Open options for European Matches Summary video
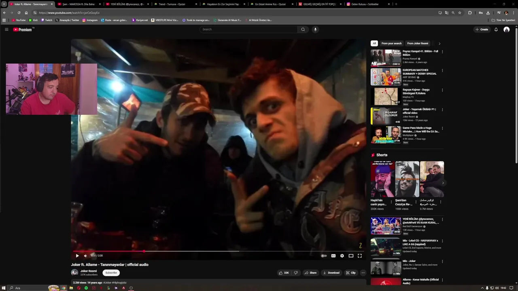 442,70
